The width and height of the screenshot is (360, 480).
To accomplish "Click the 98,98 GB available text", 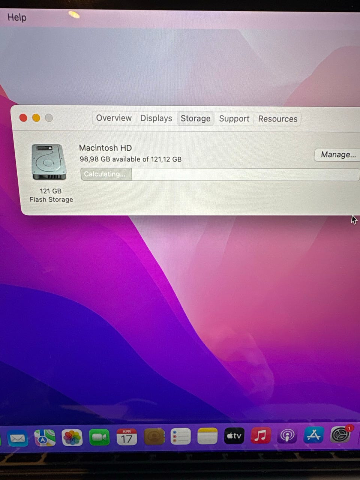I will click(130, 159).
